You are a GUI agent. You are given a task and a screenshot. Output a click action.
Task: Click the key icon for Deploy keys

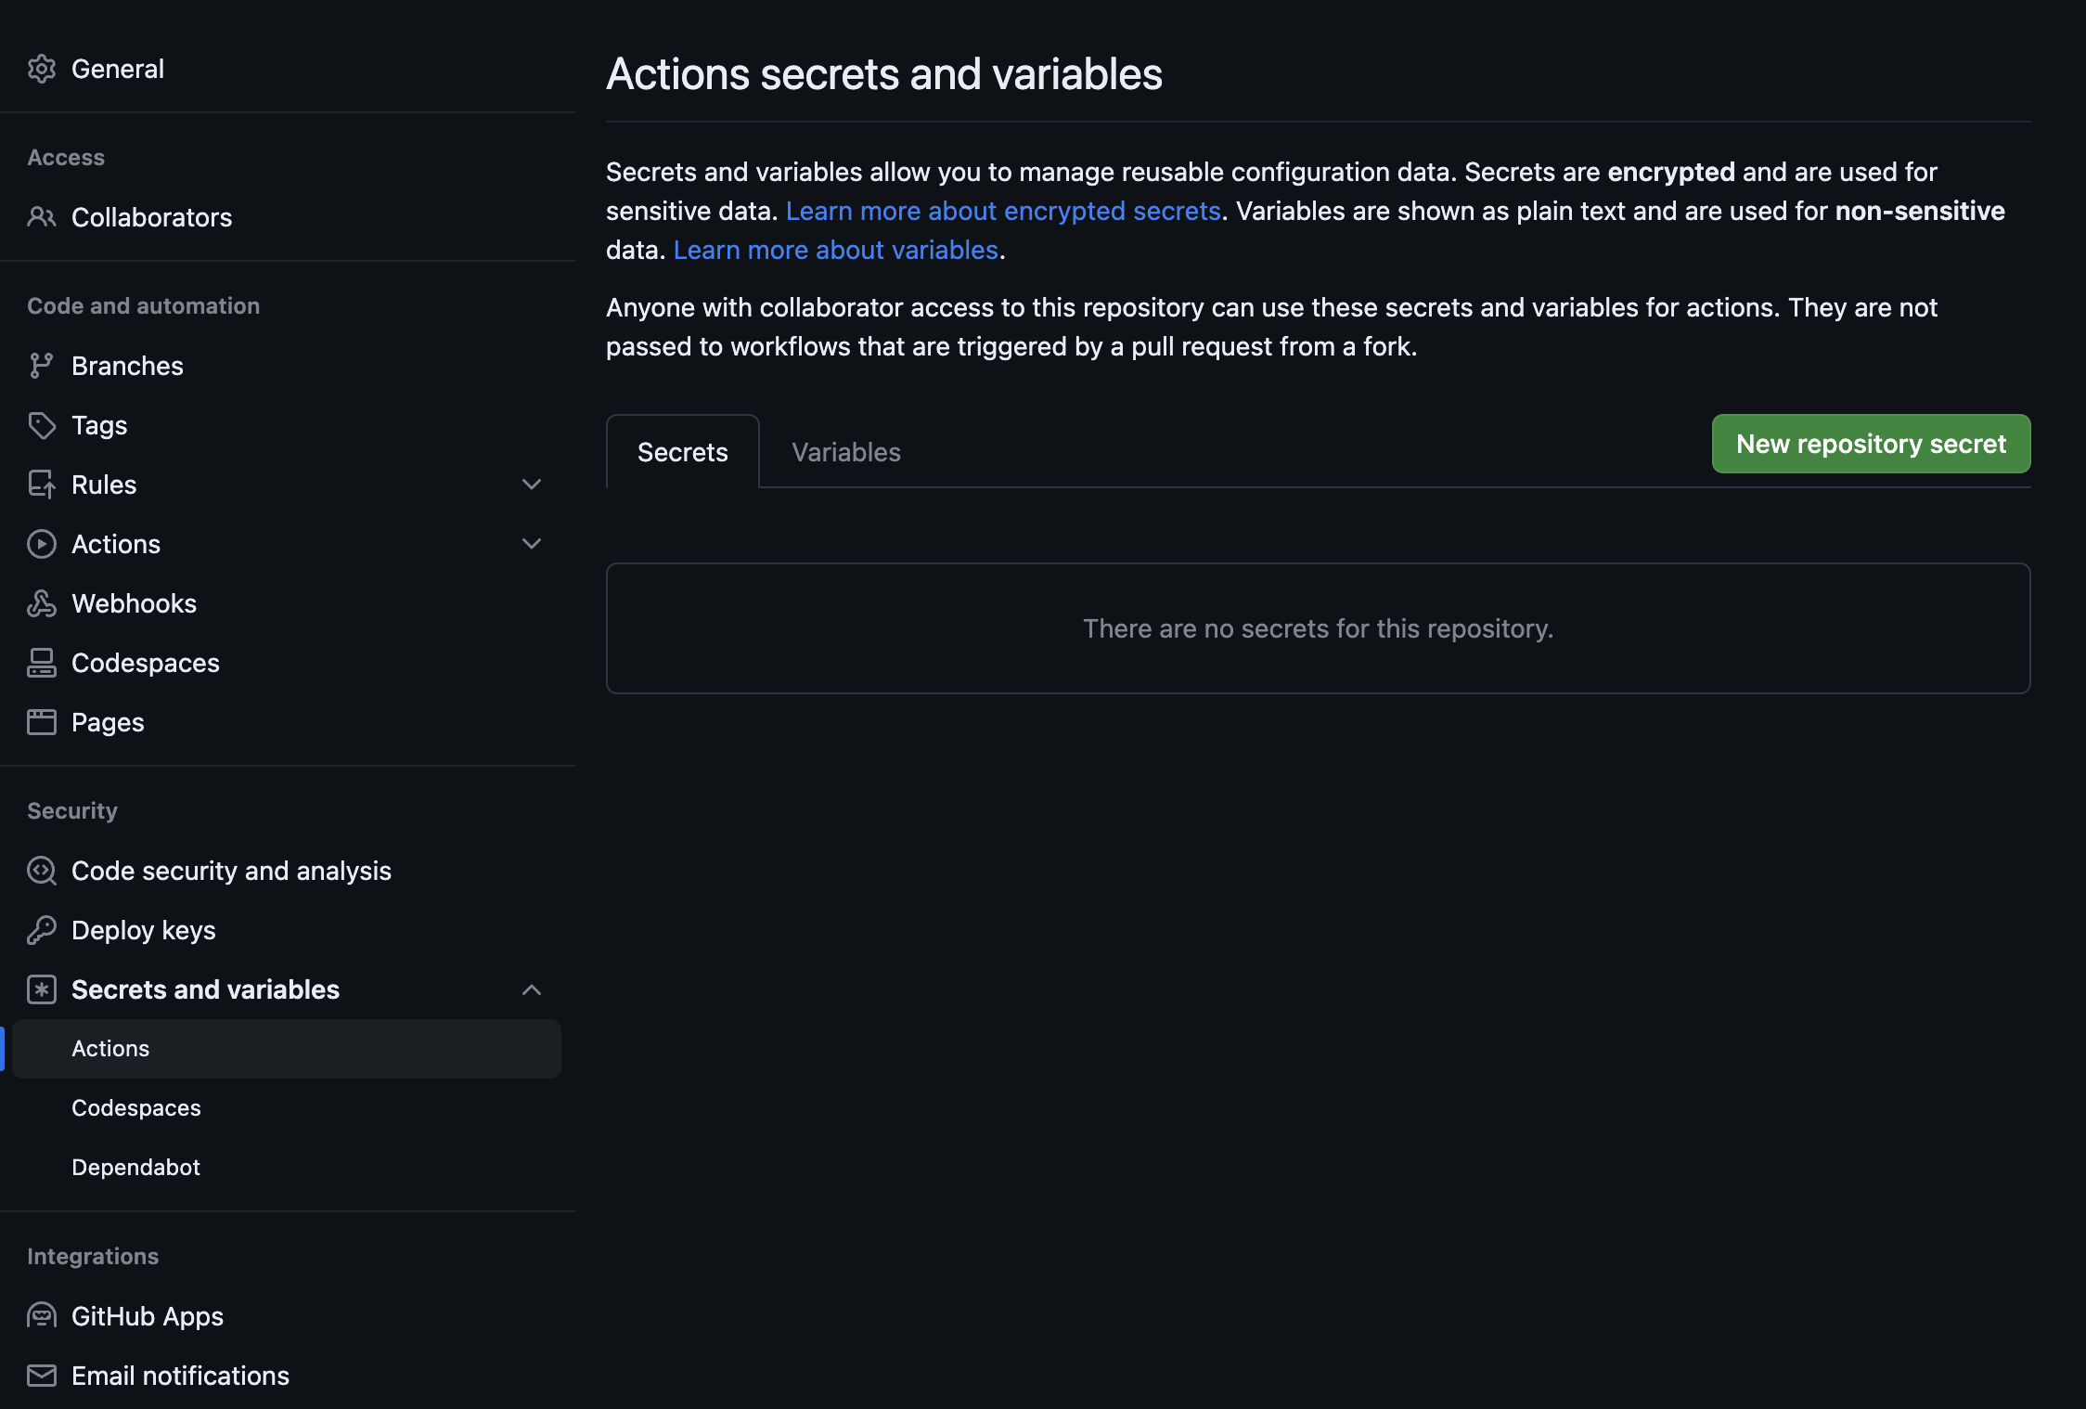(x=42, y=930)
